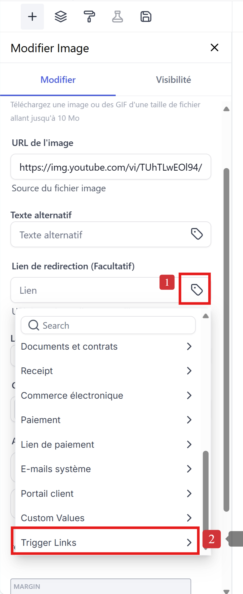Open the Paiement menu entry
This screenshot has width=243, height=594.
pos(106,420)
